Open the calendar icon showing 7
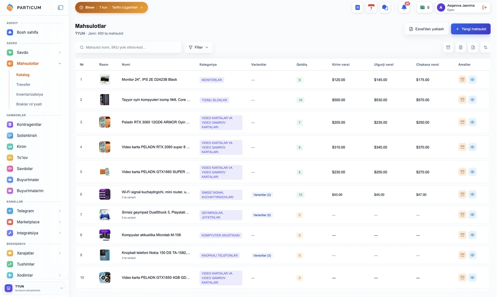The width and height of the screenshot is (497, 297). coord(371,7)
